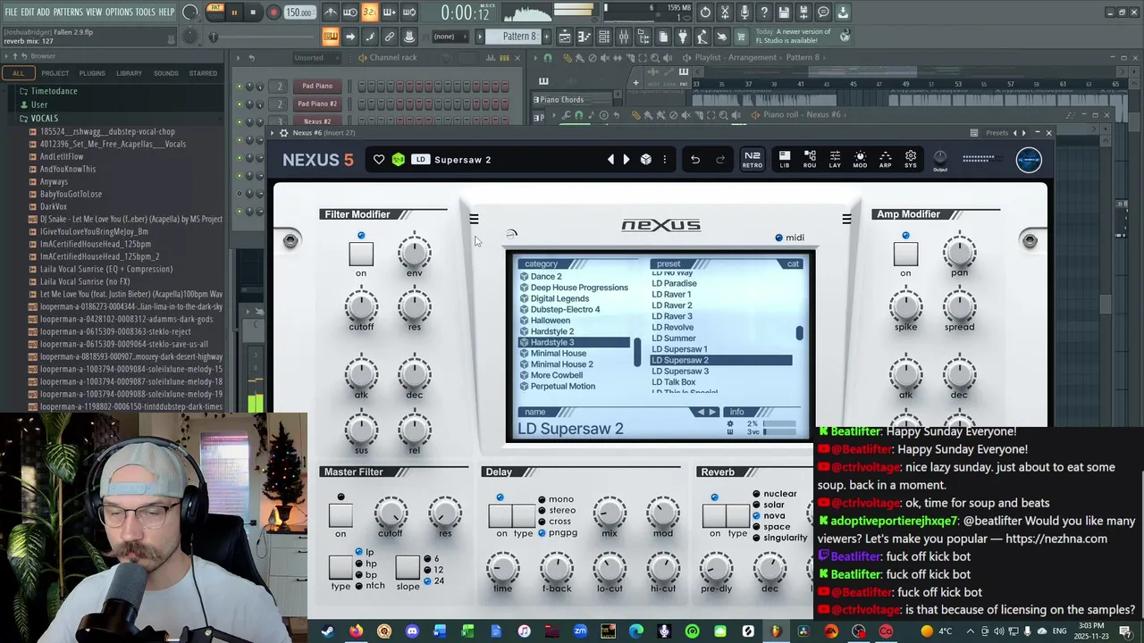Click the cat button above preset list
The height and width of the screenshot is (643, 1144).
[793, 264]
